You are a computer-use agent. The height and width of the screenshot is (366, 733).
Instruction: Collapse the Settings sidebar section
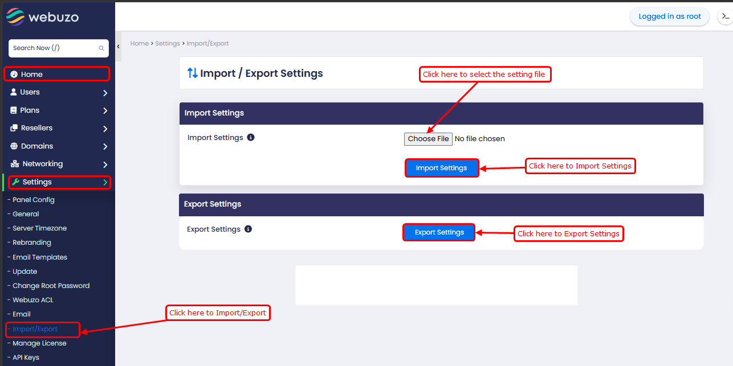click(105, 183)
